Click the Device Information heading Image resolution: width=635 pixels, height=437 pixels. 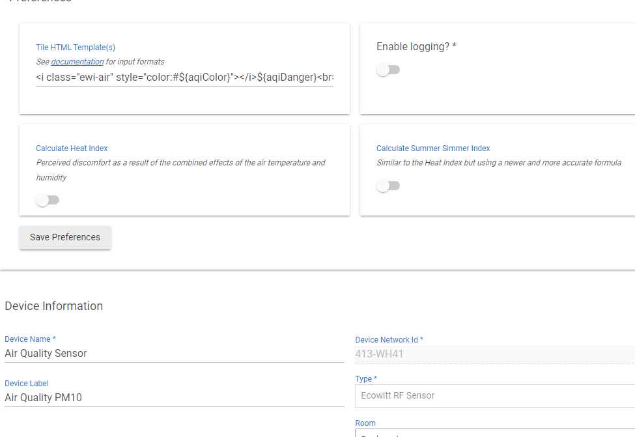coord(53,306)
